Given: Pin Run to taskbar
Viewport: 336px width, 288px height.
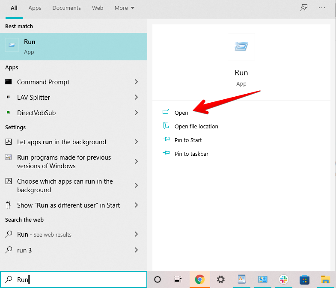Looking at the screenshot, I should point(191,154).
